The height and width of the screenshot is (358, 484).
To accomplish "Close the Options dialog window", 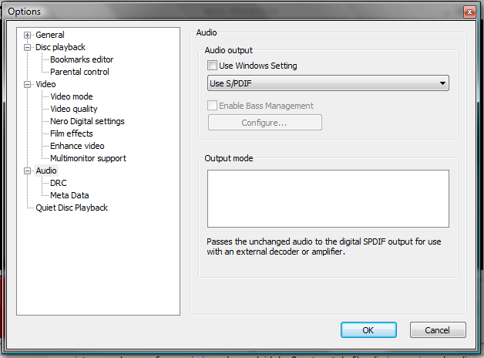I will click(x=469, y=12).
